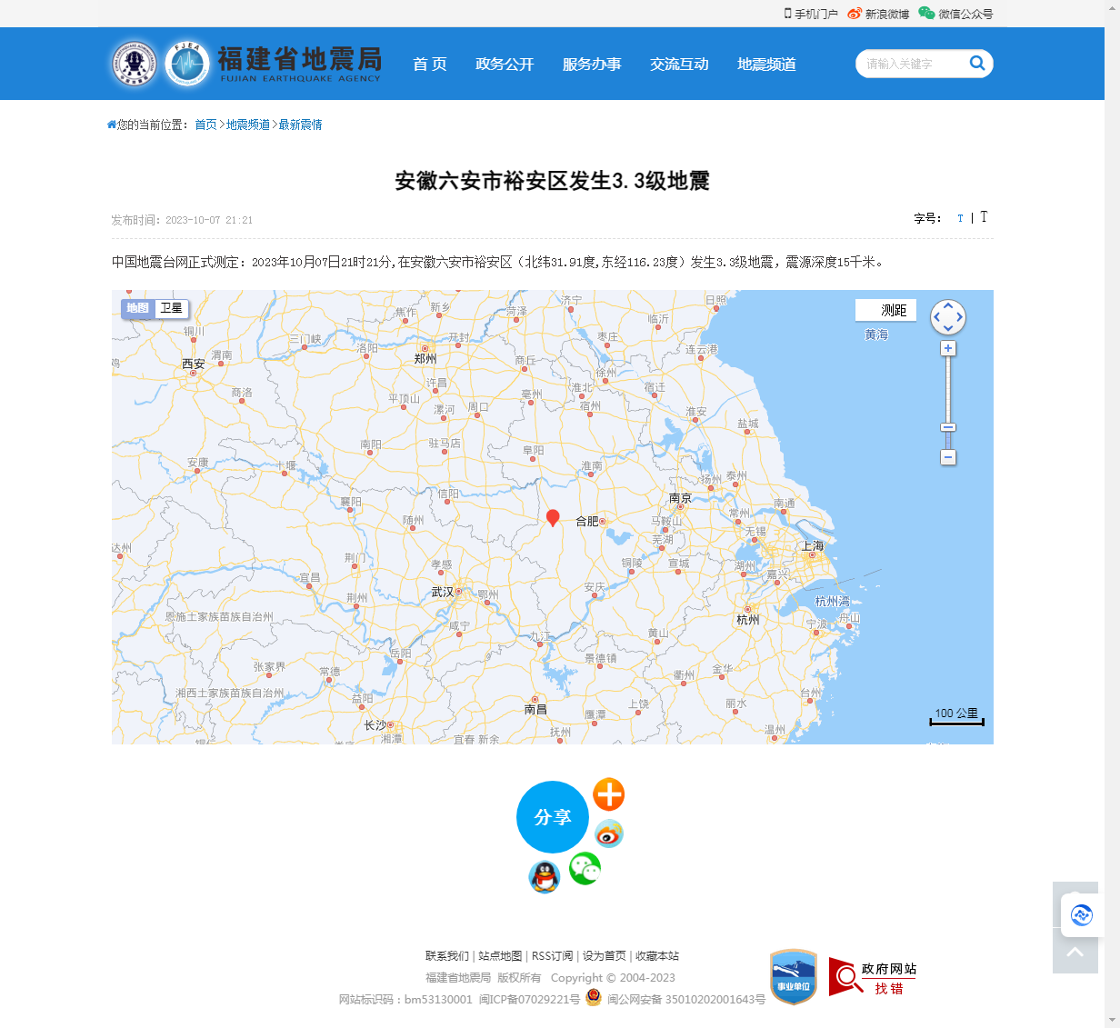This screenshot has height=1028, width=1120.
Task: Click the map zoom-out minus button
Action: tap(948, 457)
